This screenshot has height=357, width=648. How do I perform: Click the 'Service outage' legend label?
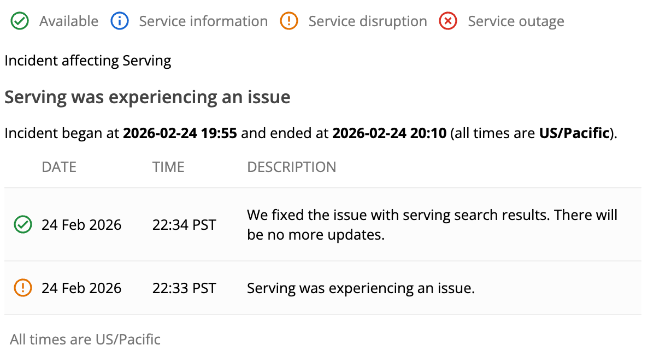[516, 22]
